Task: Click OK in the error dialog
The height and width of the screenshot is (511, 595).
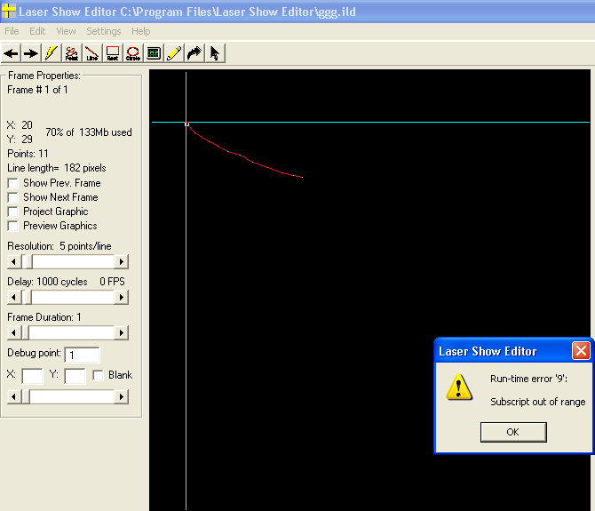Action: click(x=513, y=432)
